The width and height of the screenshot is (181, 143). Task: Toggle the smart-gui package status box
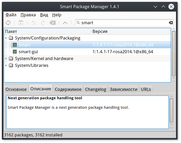tap(15, 52)
